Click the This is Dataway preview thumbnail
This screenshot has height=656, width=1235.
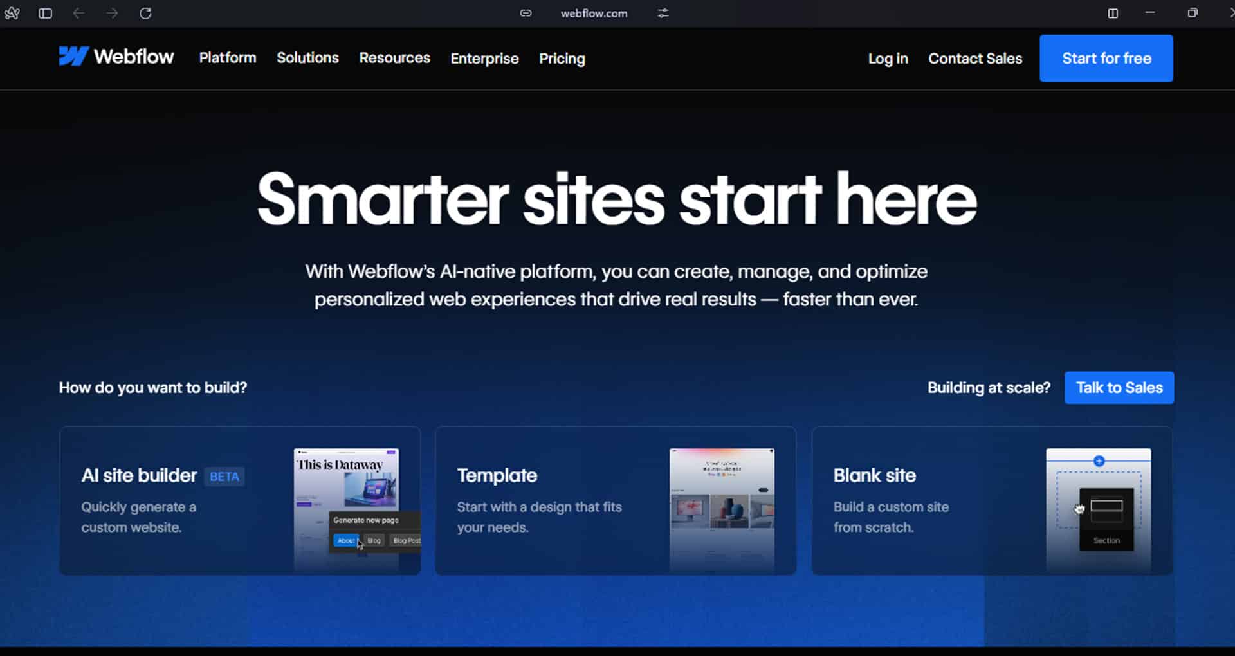(x=347, y=509)
